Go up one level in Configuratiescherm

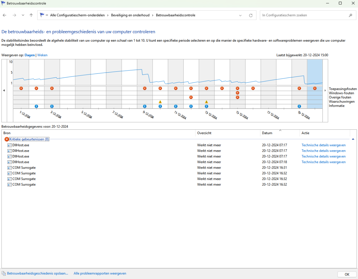point(31,15)
